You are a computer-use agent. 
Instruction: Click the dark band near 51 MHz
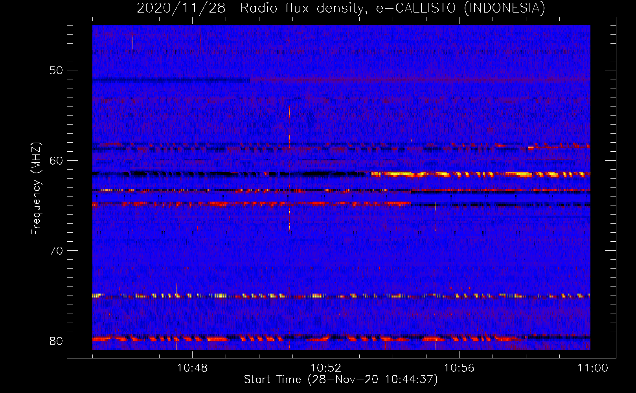coord(171,81)
